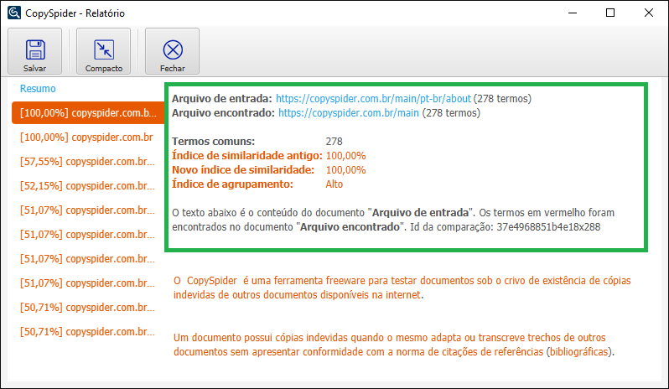The height and width of the screenshot is (389, 669).
Task: Click the '278' common terms value
Action: coord(334,141)
